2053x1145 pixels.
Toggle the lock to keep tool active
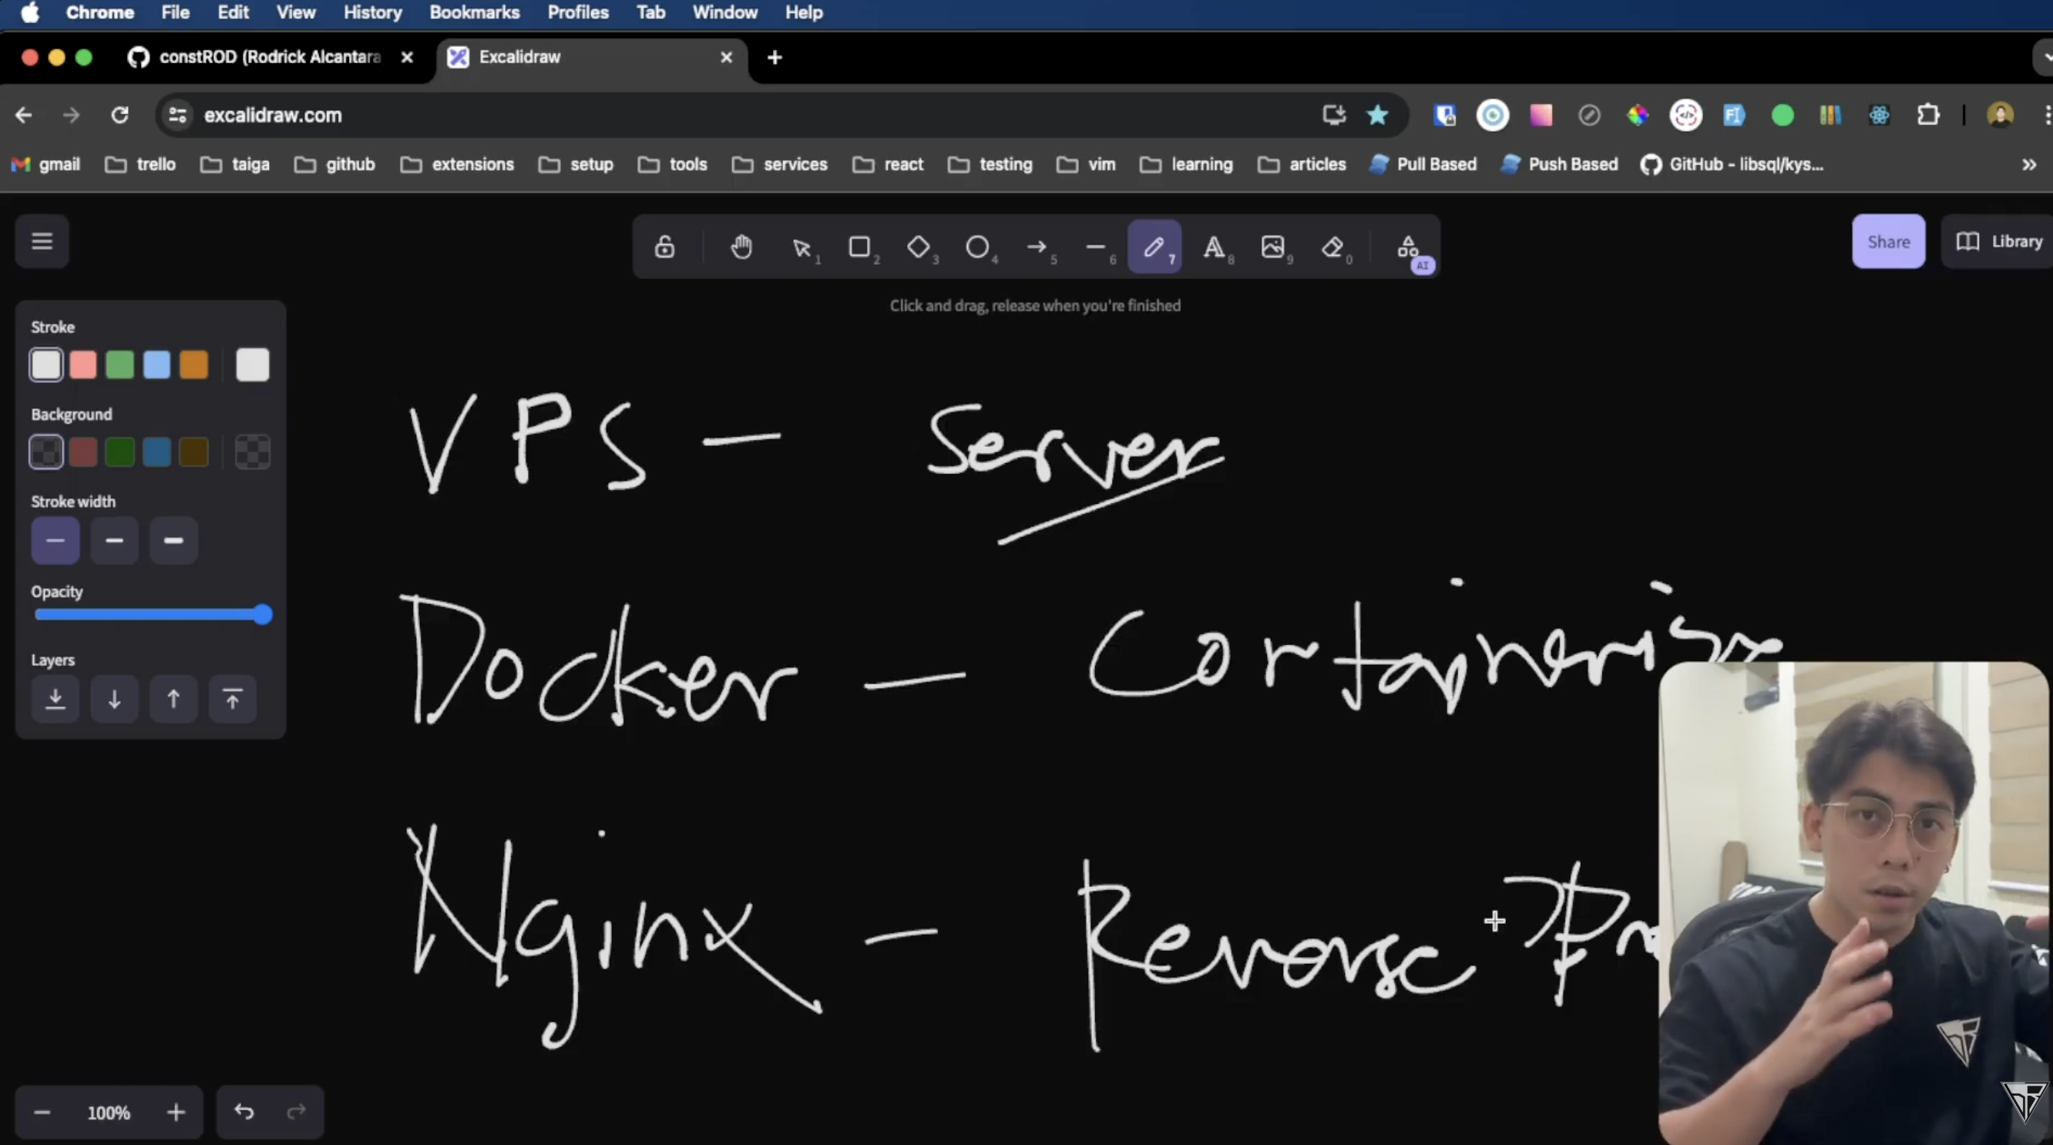(x=664, y=247)
